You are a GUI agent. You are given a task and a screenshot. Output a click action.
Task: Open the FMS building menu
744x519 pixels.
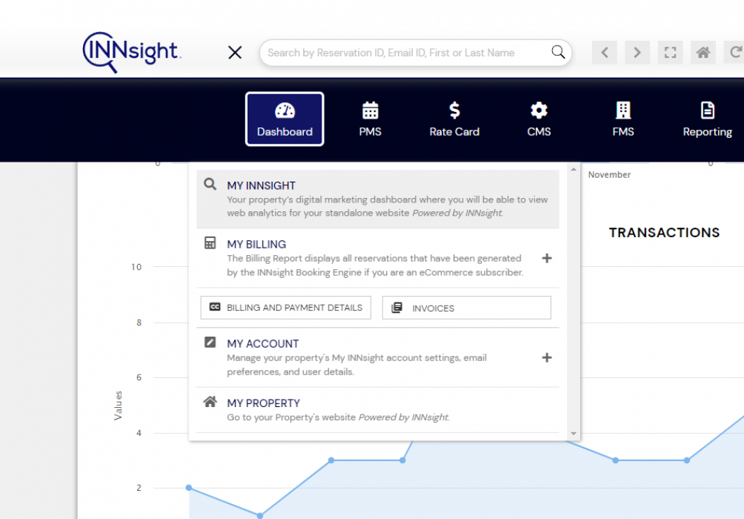623,119
